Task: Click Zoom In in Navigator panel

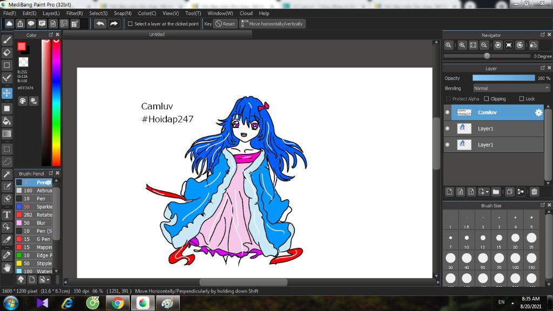Action: point(462,45)
